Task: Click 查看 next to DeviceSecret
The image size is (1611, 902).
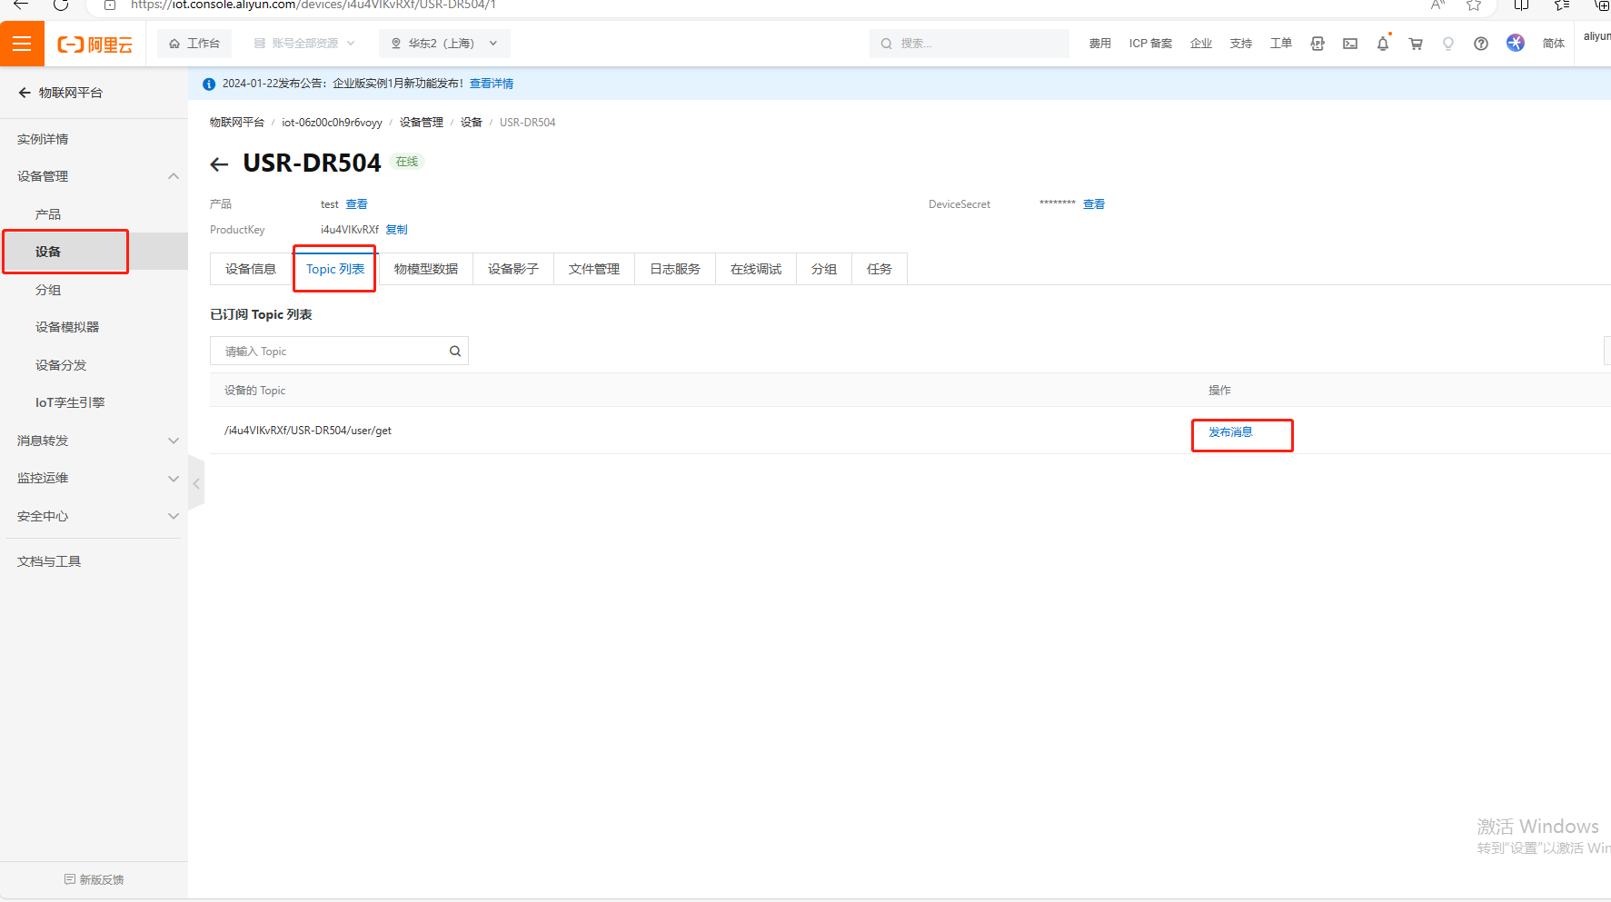Action: 1093,204
